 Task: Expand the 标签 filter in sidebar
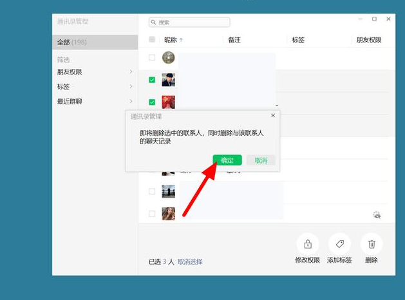95,86
